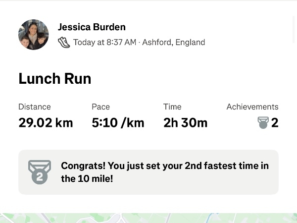Open Jessica Burden's profile photo
Image resolution: width=297 pixels, height=223 pixels.
point(34,35)
